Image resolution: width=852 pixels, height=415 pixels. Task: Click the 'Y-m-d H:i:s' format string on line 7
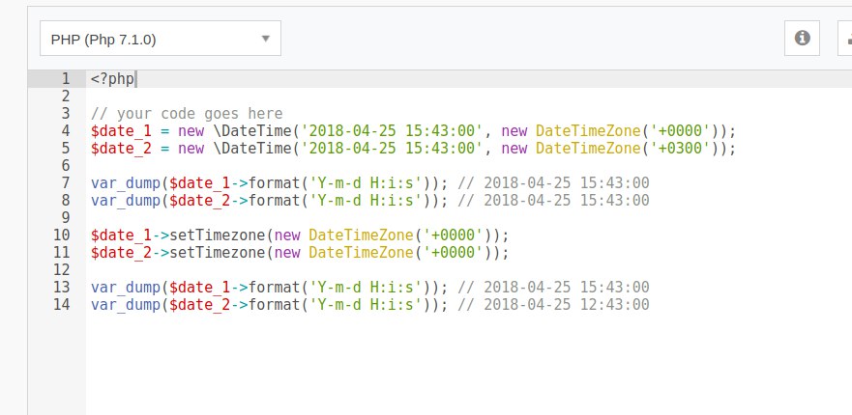click(x=366, y=183)
